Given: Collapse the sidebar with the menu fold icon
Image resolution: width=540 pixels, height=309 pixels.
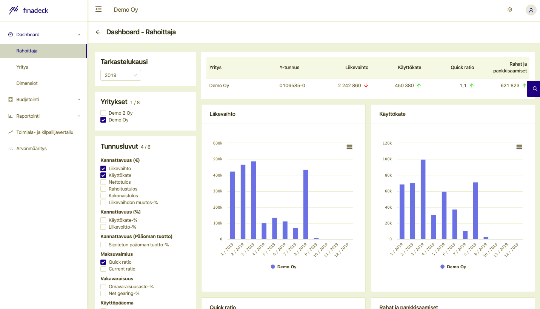Looking at the screenshot, I should point(98,9).
